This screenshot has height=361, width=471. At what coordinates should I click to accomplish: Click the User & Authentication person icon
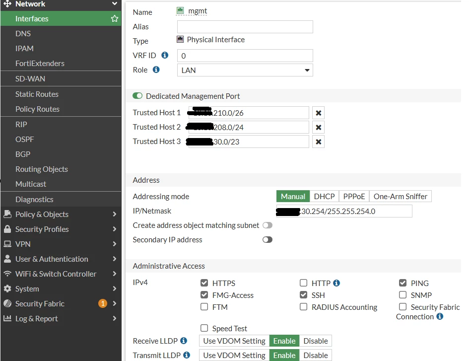[x=7, y=259]
